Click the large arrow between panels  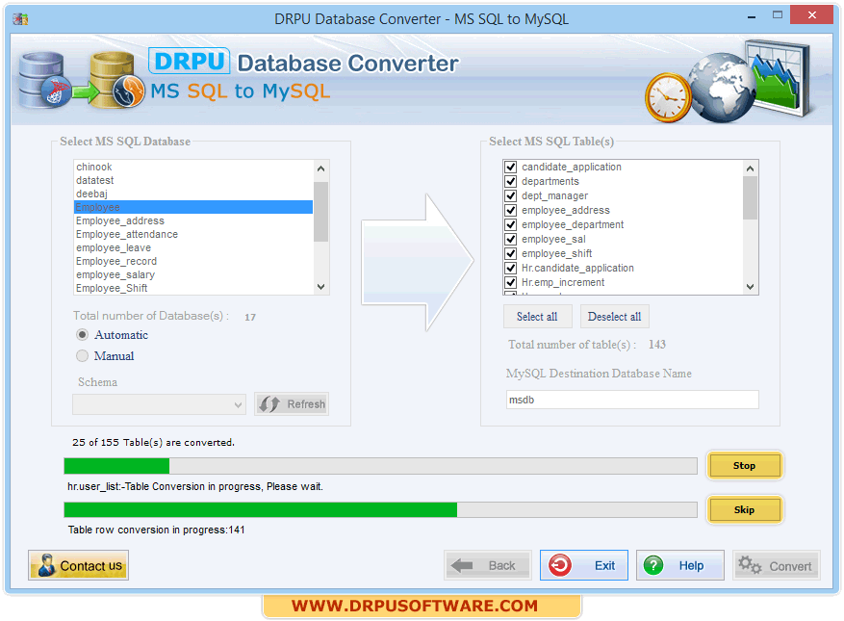pos(417,262)
